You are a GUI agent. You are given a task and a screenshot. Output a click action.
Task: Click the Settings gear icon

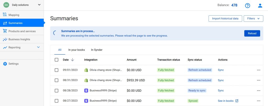[x=5, y=64]
